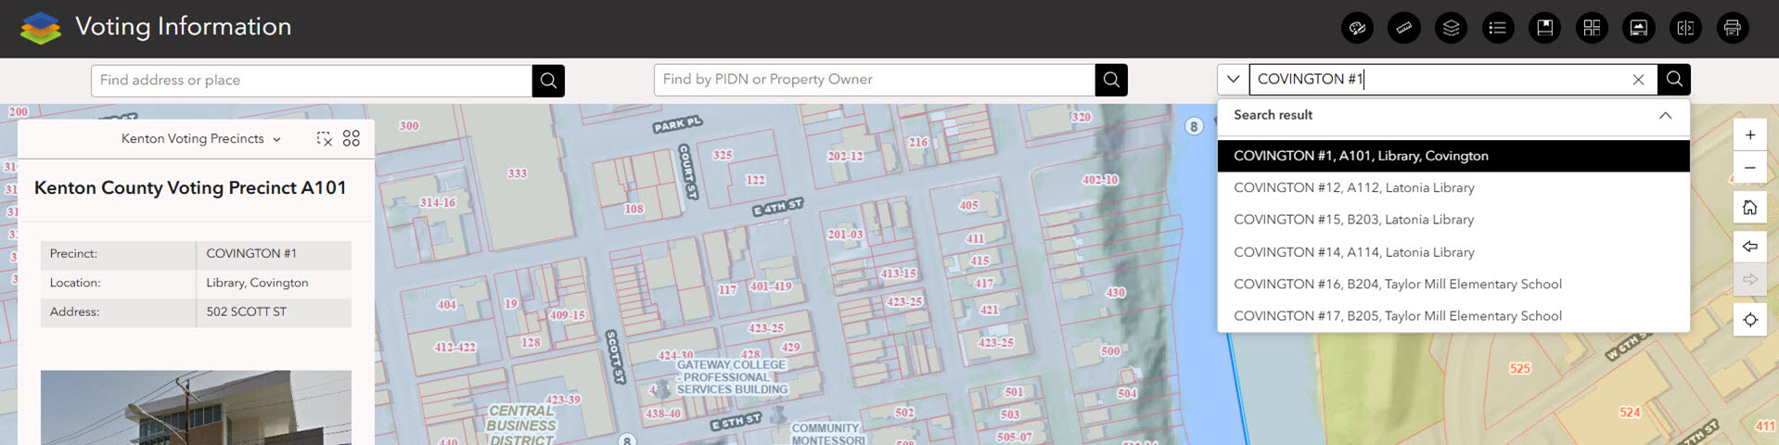Choose COVINGTON #16, B204, Taylor Mill Elementary
Screen dimensions: 1779x445
tap(1397, 285)
